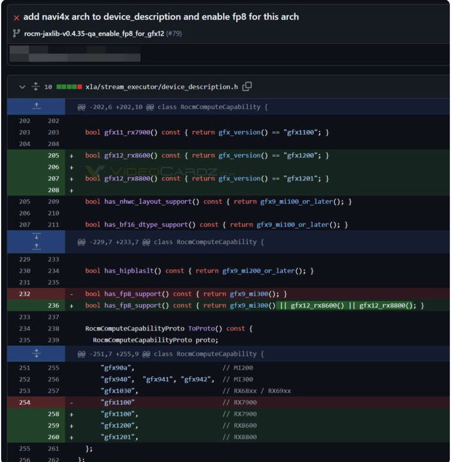Select deleted line number 232

pyautogui.click(x=25, y=294)
